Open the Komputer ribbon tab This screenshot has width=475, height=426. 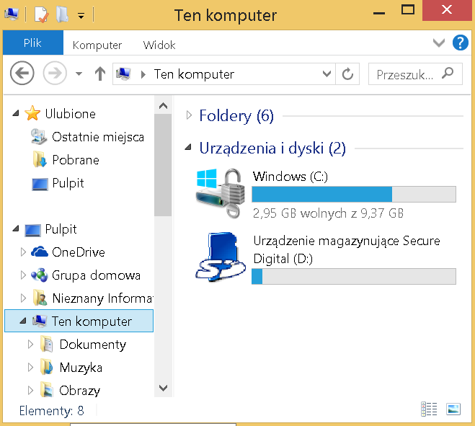[x=97, y=45]
